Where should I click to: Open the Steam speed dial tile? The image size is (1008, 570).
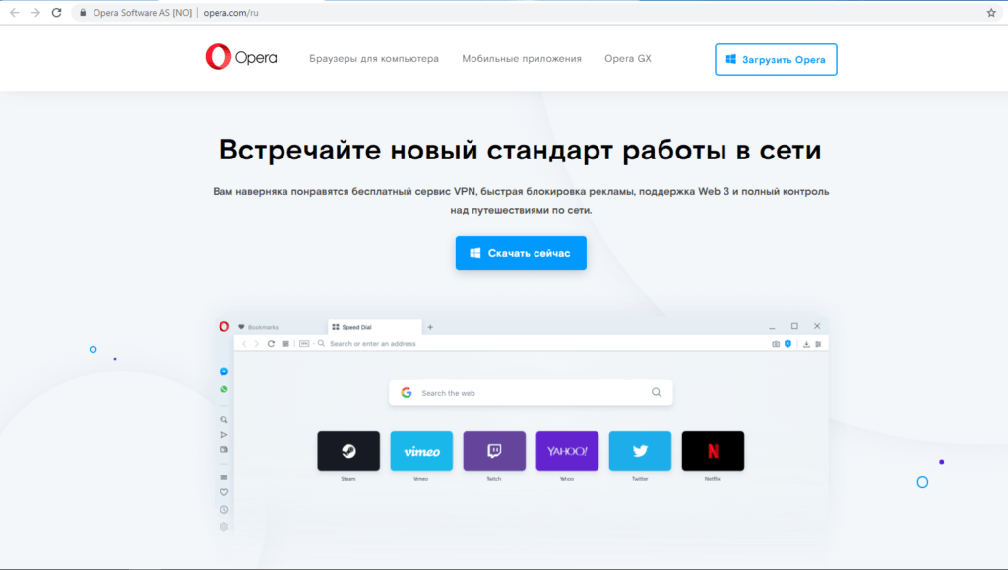click(348, 451)
